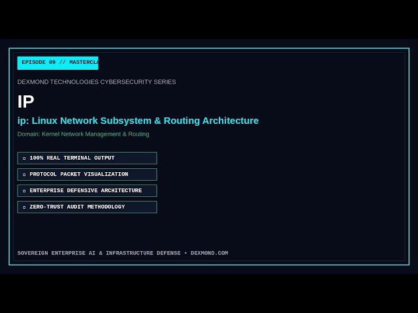Select the PROTOCOL PACKET VISUALIZATION box
Image resolution: width=418 pixels, height=313 pixels.
pos(87,174)
